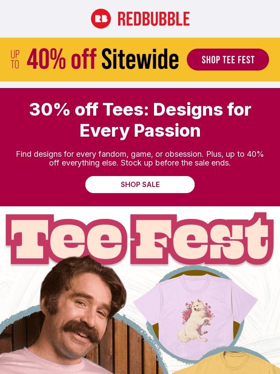Tap the SHOP TEE FEST button
Screen dimensions: 280x374
(x=228, y=60)
